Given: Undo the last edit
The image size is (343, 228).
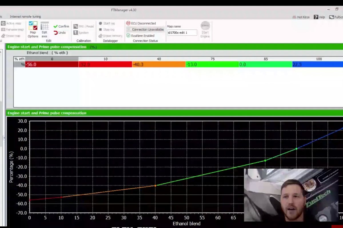Looking at the screenshot, I should (59, 33).
